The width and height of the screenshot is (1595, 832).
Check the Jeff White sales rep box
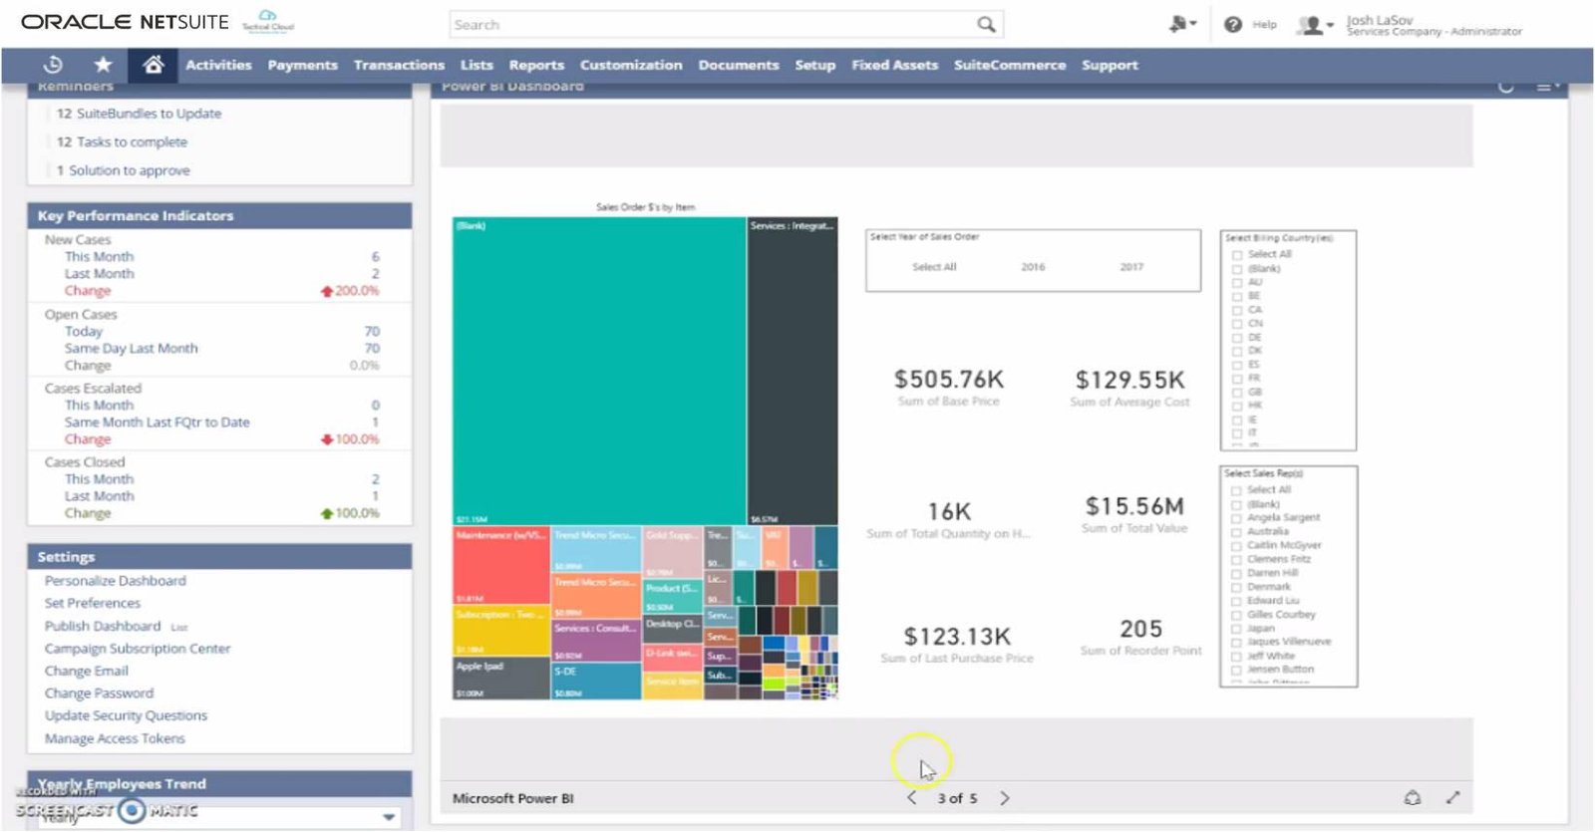click(x=1236, y=656)
